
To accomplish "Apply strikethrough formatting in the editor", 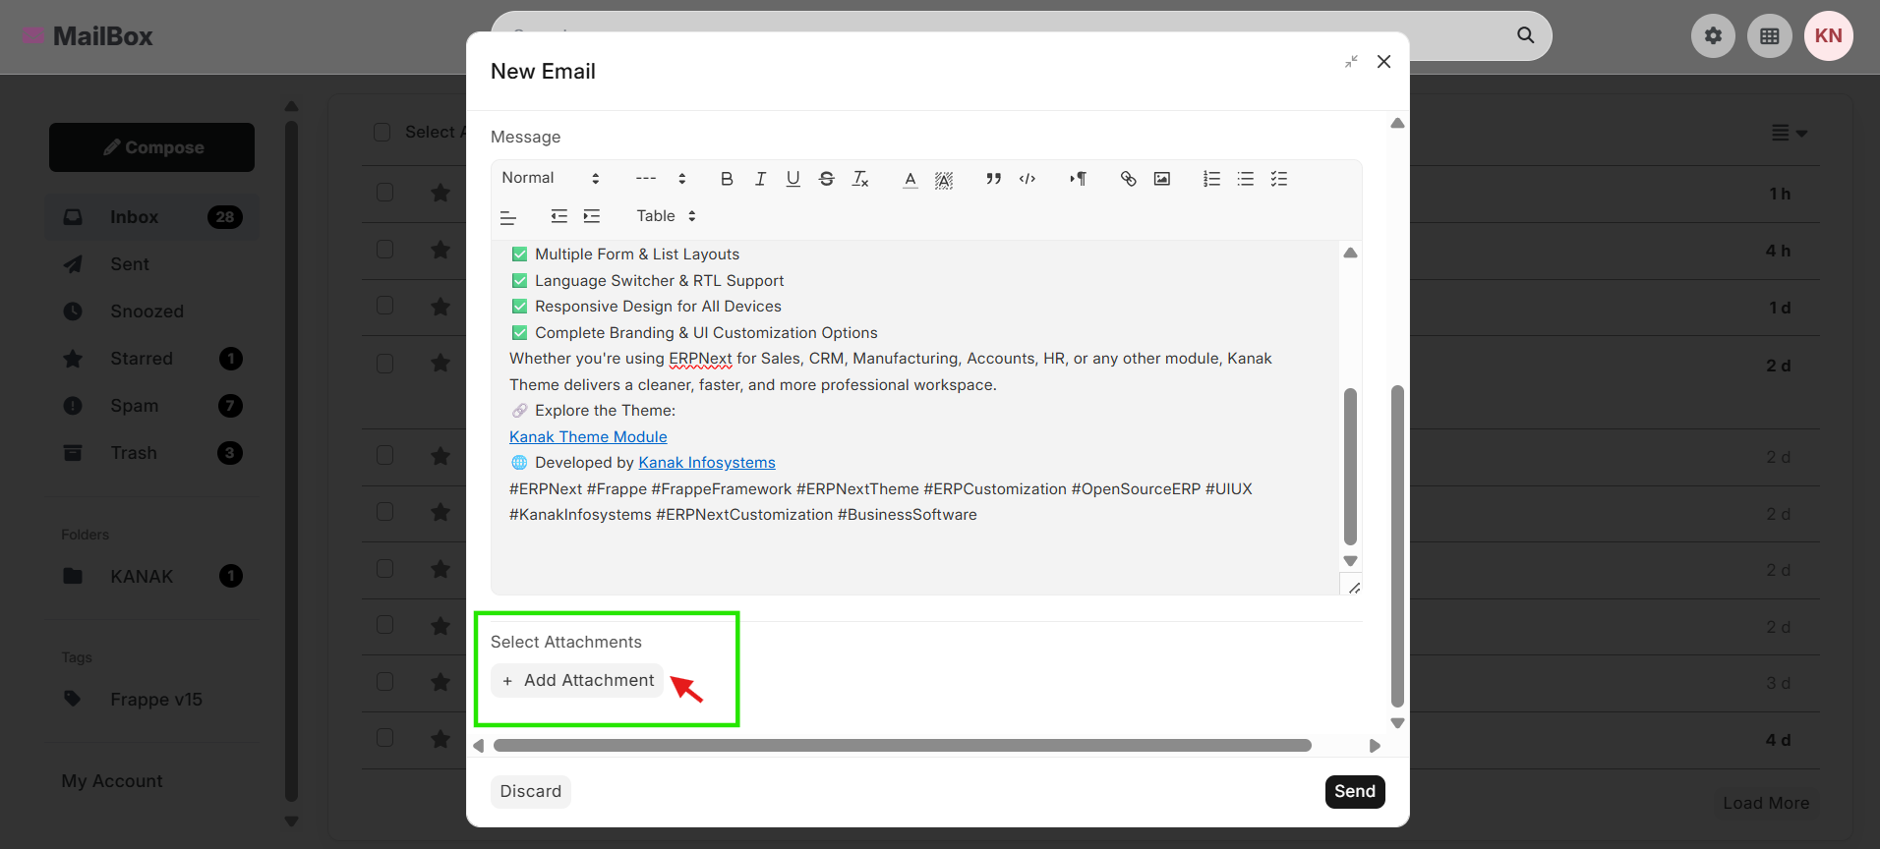I will [827, 179].
